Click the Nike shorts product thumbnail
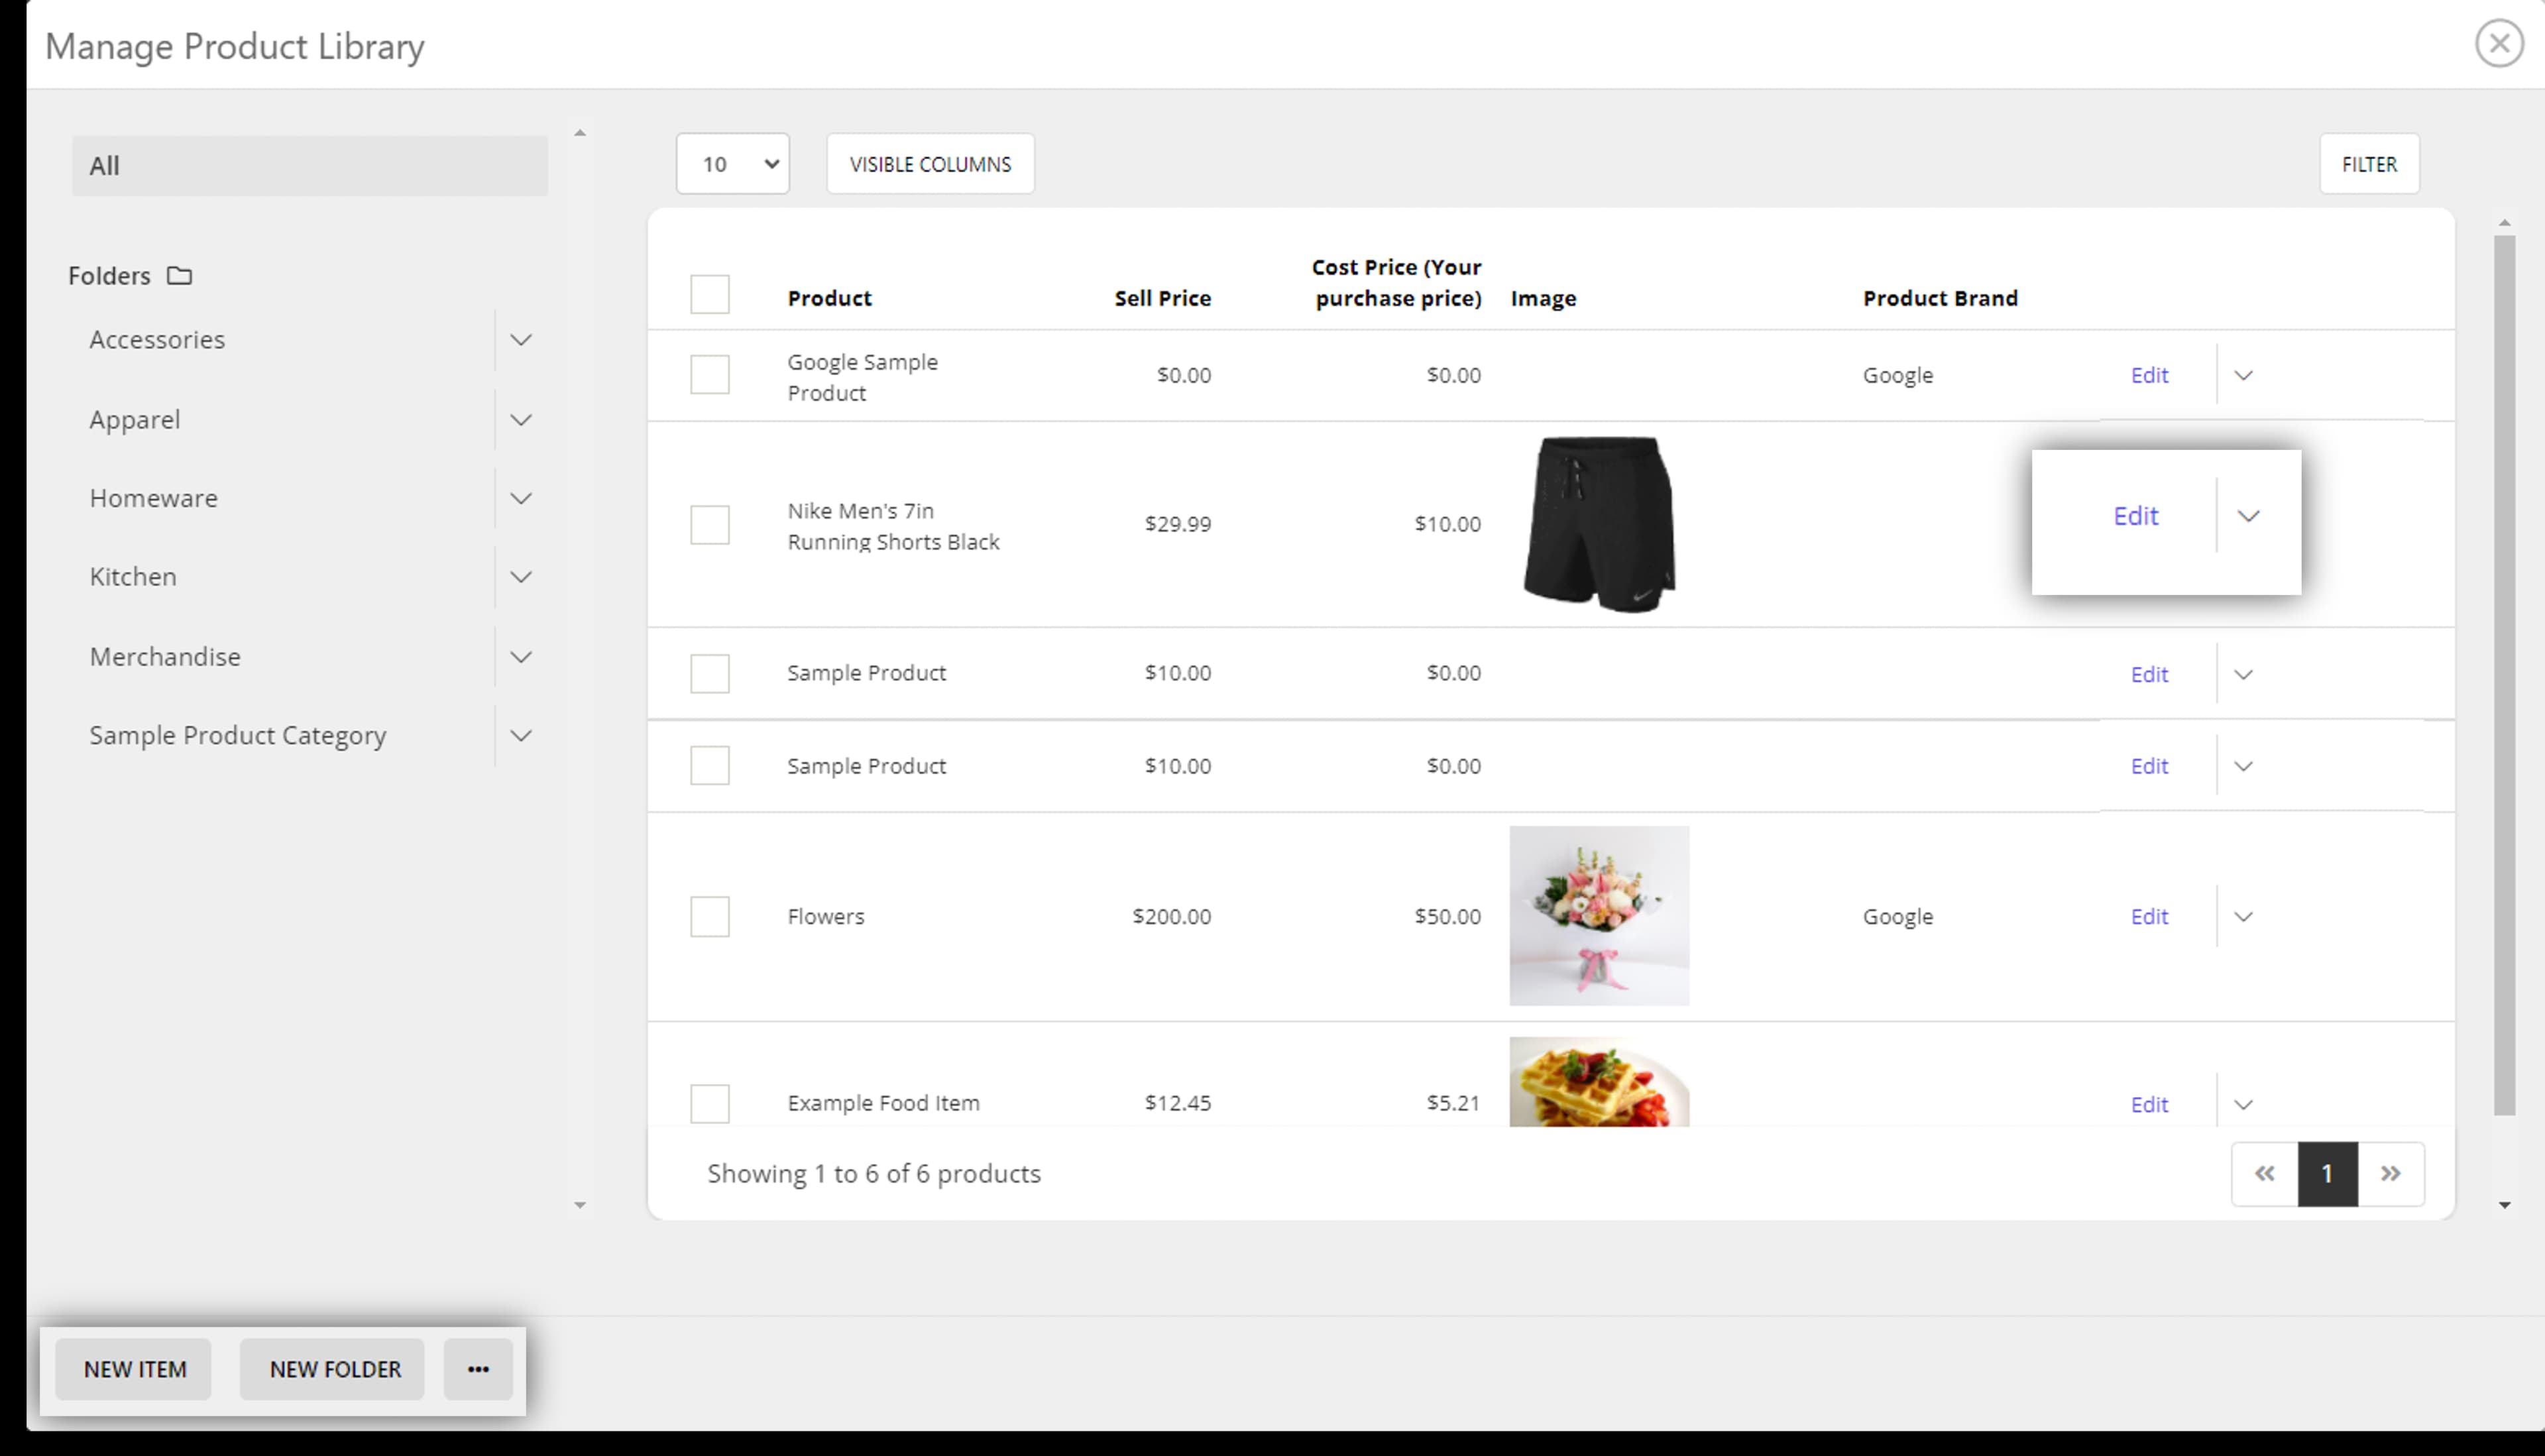This screenshot has width=2545, height=1456. (x=1598, y=522)
